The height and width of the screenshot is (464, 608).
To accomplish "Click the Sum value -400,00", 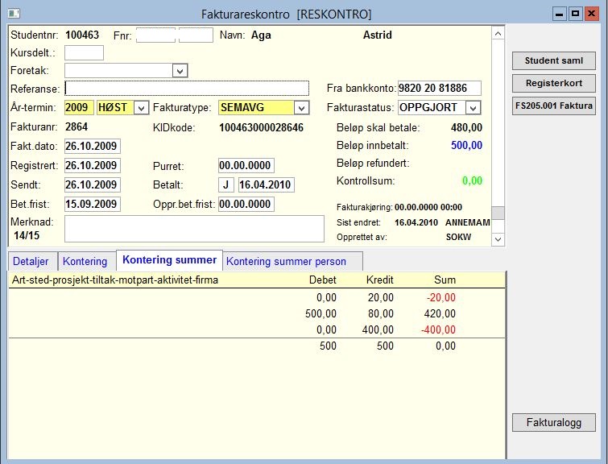I will click(x=439, y=329).
